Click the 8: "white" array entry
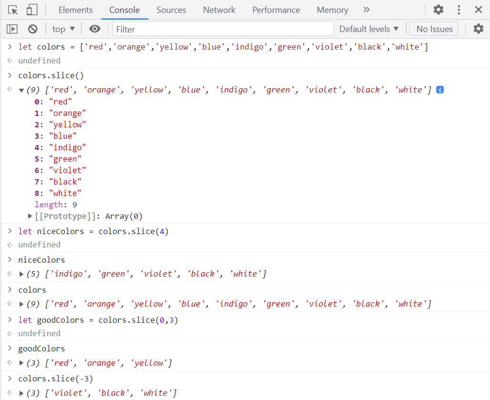 point(58,194)
